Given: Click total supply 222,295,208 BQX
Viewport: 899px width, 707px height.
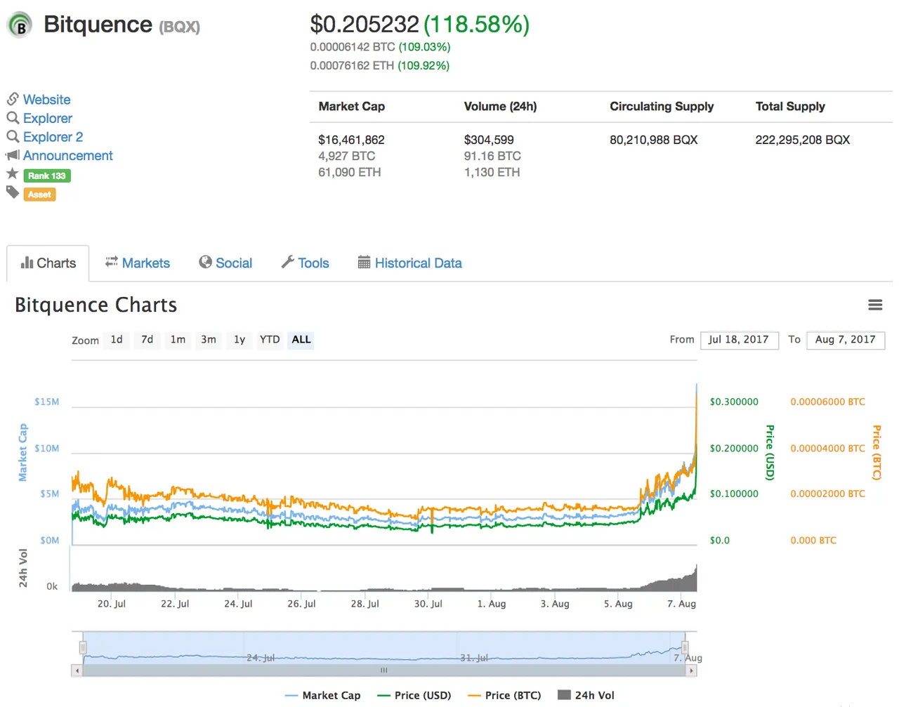Looking at the screenshot, I should (803, 140).
